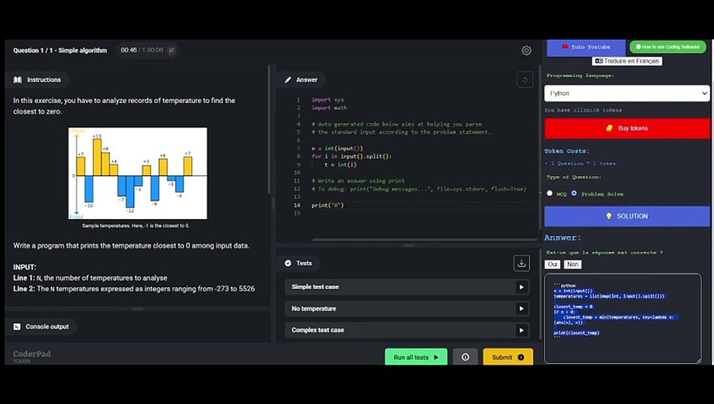The height and width of the screenshot is (404, 714).
Task: Click Run all tests button
Action: [416, 357]
